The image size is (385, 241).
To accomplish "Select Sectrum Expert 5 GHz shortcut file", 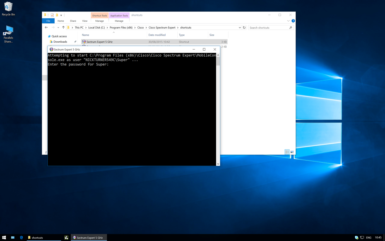I will tap(100, 42).
